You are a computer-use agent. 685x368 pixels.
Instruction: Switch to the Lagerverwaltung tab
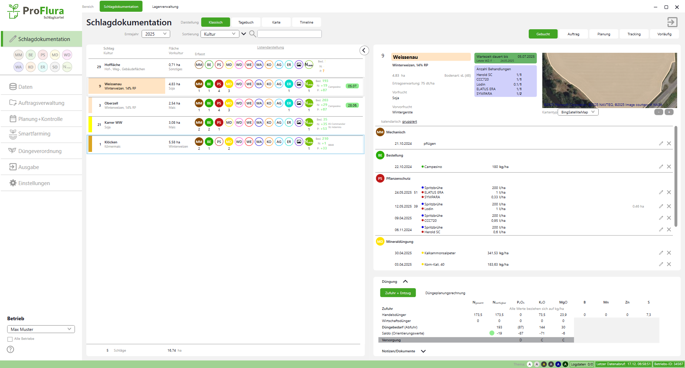coord(165,7)
